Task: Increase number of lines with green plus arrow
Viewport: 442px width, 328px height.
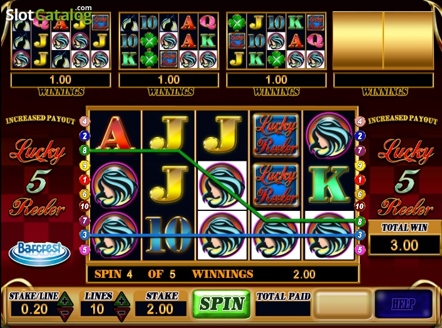Action: (x=122, y=300)
